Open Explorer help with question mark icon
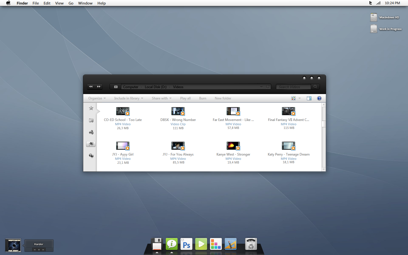 coord(319,98)
